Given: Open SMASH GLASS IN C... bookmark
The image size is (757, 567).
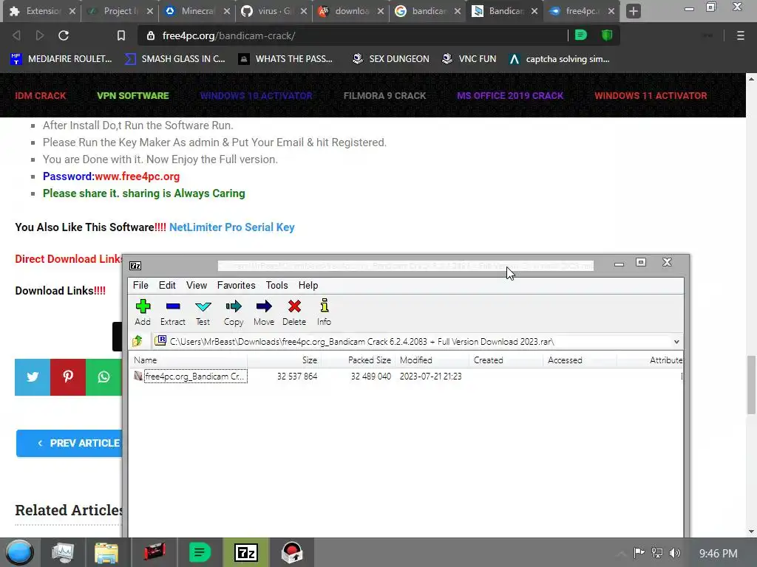Looking at the screenshot, I should (175, 59).
